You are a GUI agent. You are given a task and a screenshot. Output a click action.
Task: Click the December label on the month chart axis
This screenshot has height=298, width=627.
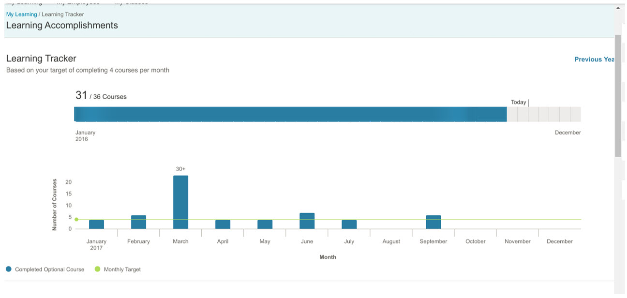(x=560, y=241)
